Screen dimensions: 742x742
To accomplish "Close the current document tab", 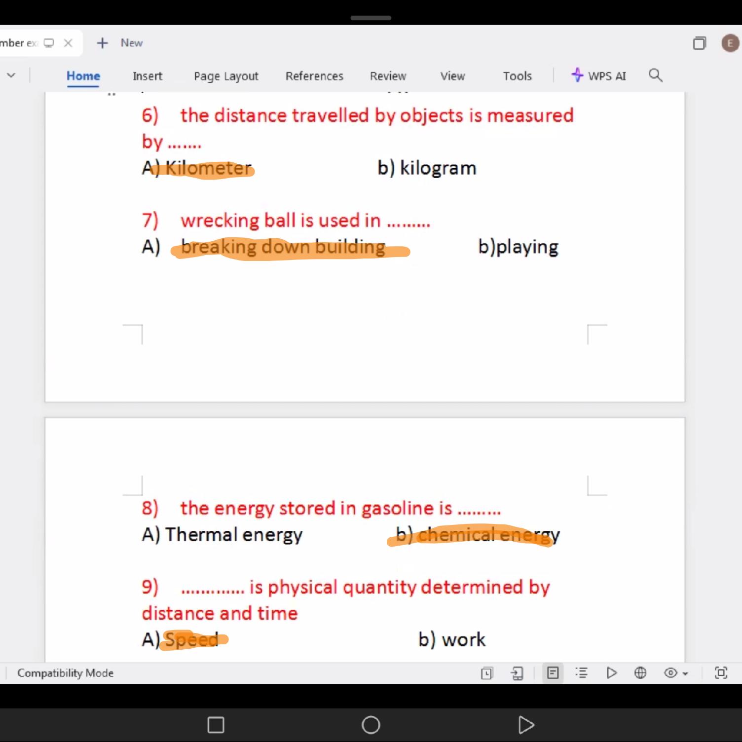I will 68,43.
